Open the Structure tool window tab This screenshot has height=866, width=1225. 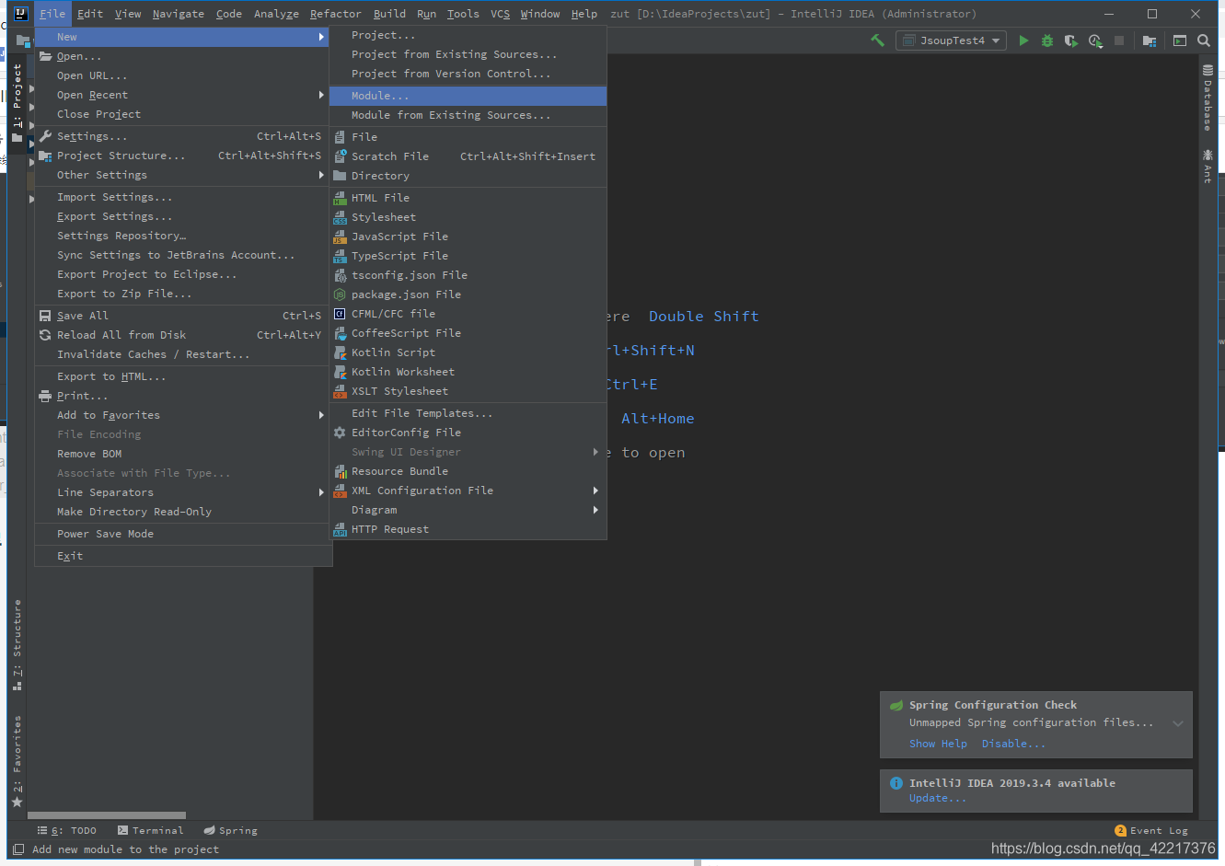[x=17, y=645]
